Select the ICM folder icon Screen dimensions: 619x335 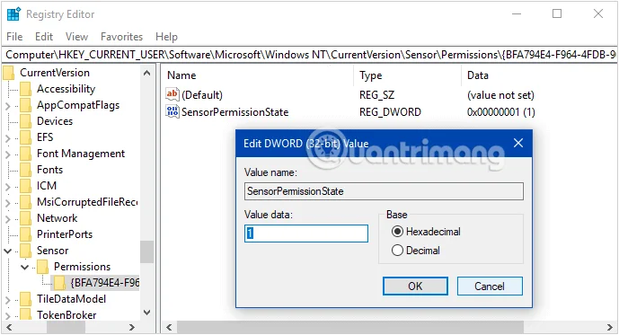point(26,186)
